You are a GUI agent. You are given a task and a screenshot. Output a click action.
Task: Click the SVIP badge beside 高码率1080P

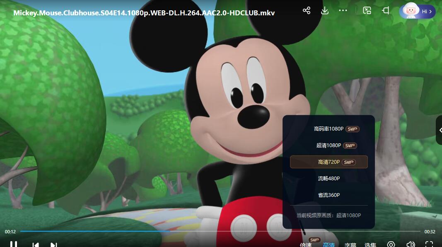pos(353,129)
